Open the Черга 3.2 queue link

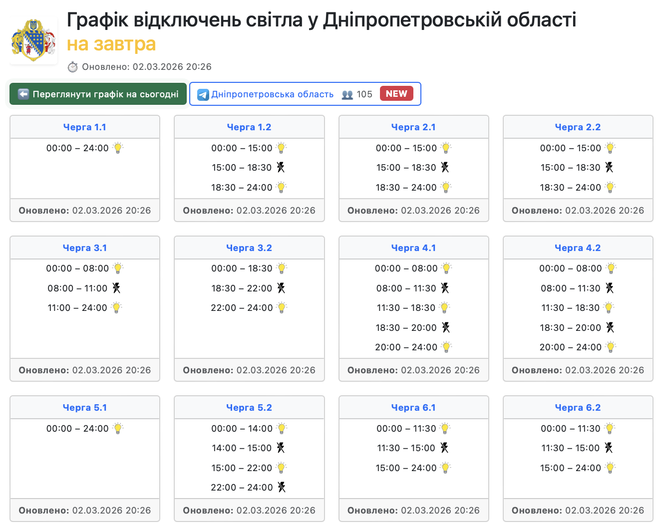[249, 248]
